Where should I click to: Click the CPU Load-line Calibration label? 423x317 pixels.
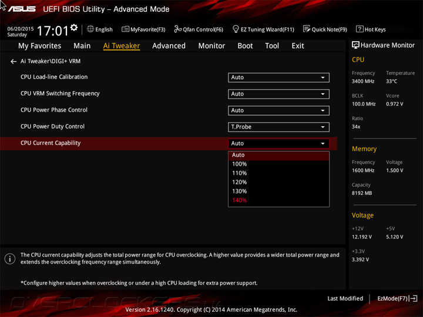point(54,77)
